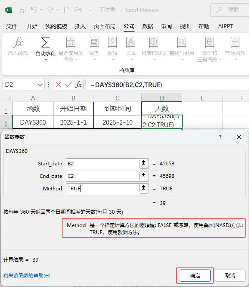Collapse dialog via End_date range selector arrow

(143, 175)
